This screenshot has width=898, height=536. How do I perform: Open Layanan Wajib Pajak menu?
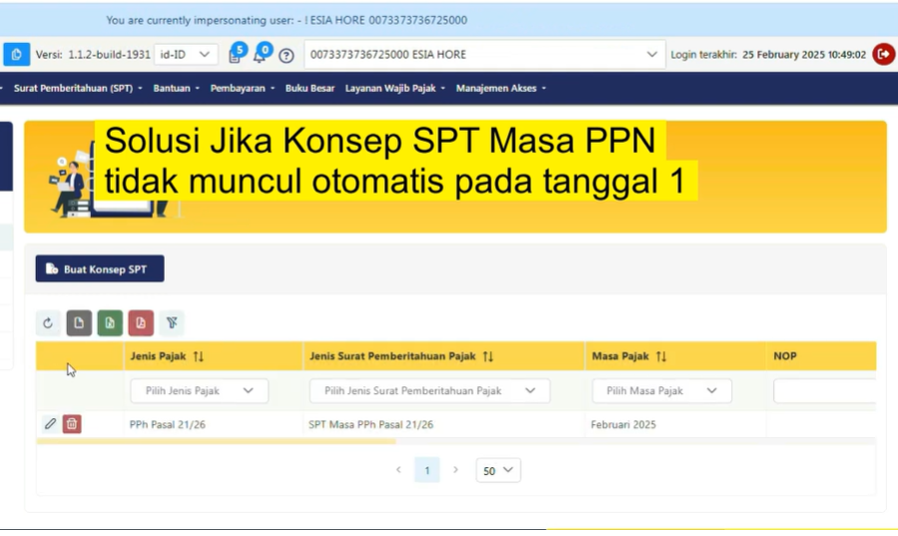[394, 88]
